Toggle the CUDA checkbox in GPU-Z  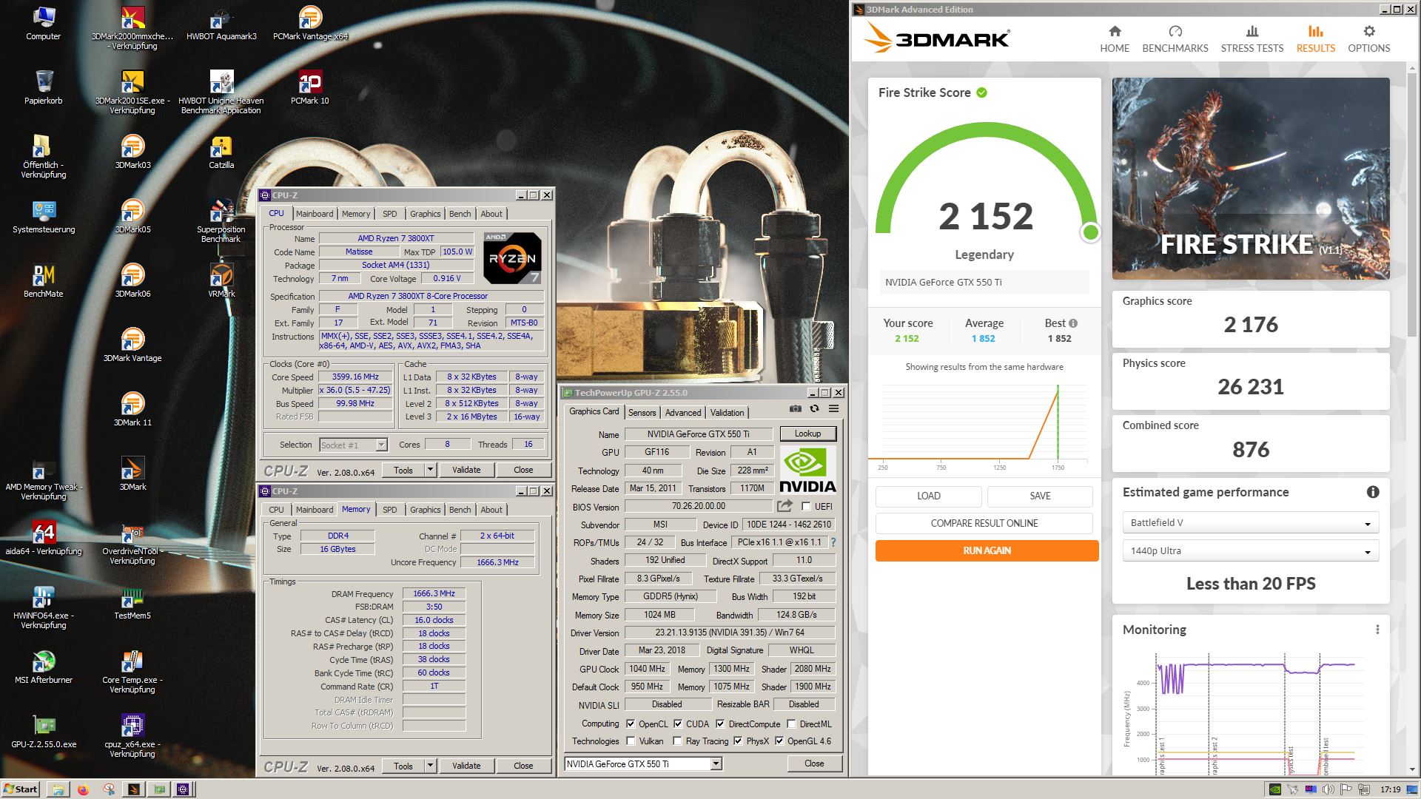(678, 724)
